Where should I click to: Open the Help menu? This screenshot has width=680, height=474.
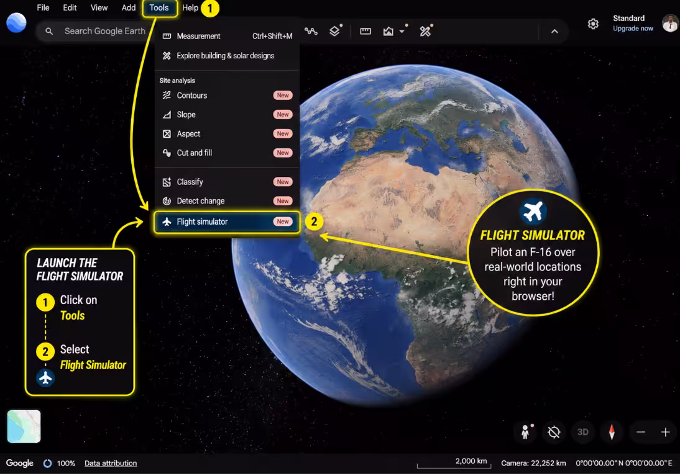[190, 8]
